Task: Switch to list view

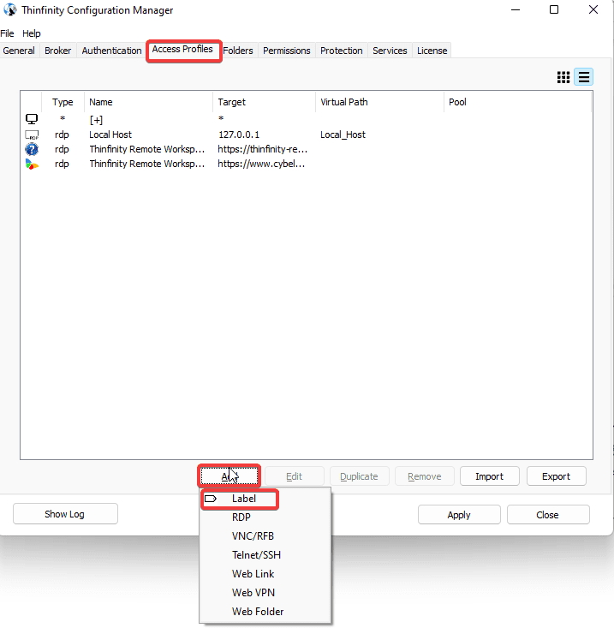Action: click(583, 77)
